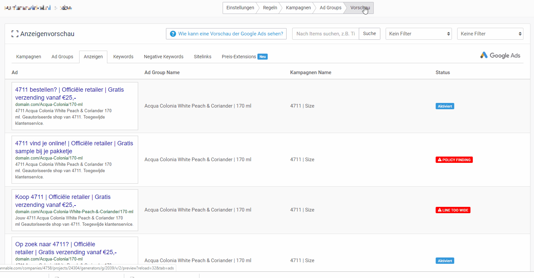The width and height of the screenshot is (534, 278).
Task: Click ad group name in LINE TOO WIDE row
Action: point(198,210)
